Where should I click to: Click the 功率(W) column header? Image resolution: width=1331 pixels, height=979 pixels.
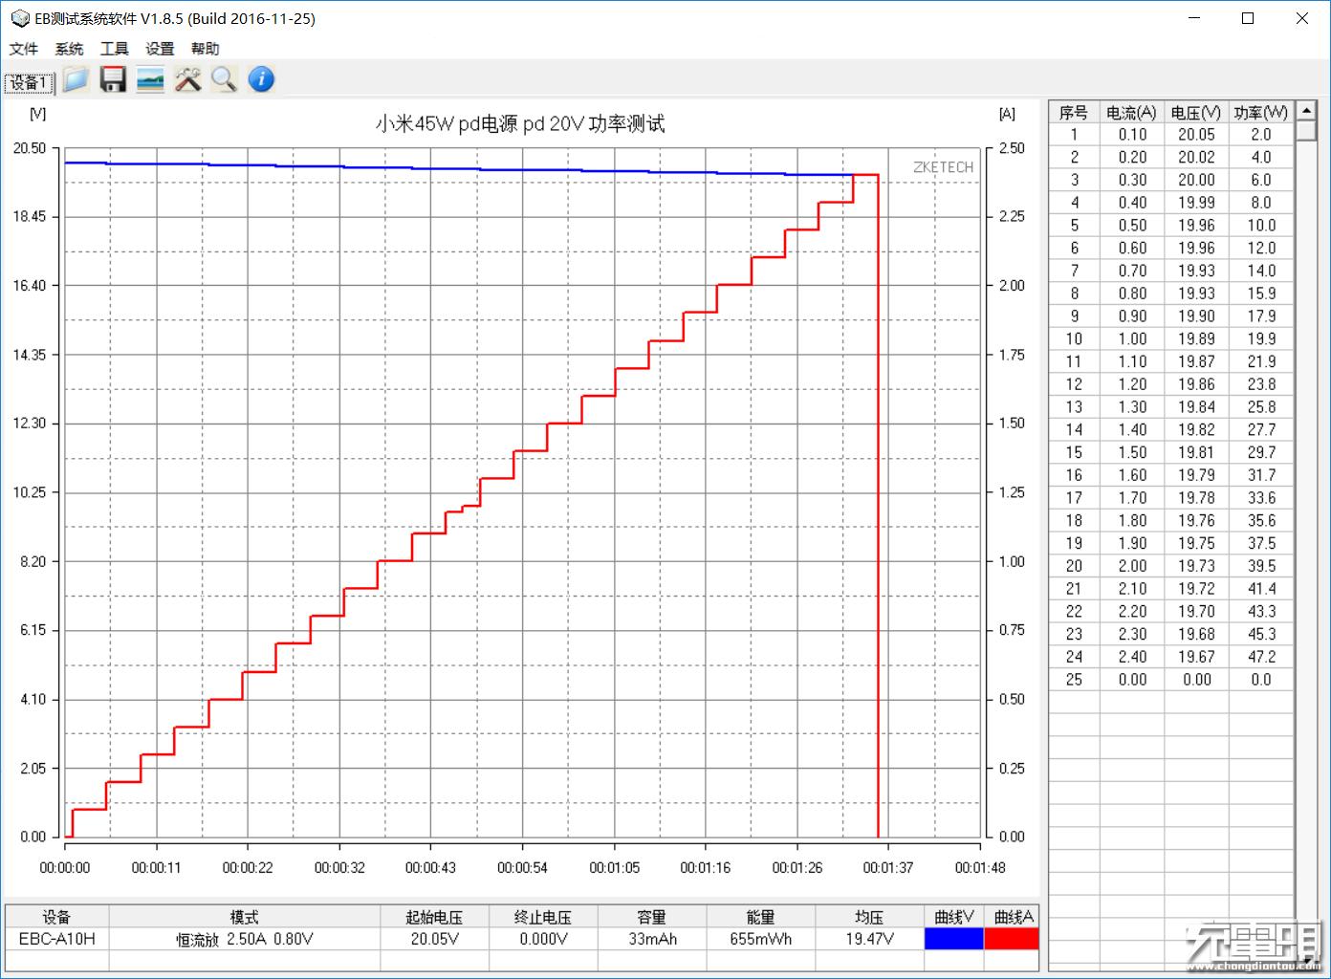pyautogui.click(x=1260, y=112)
